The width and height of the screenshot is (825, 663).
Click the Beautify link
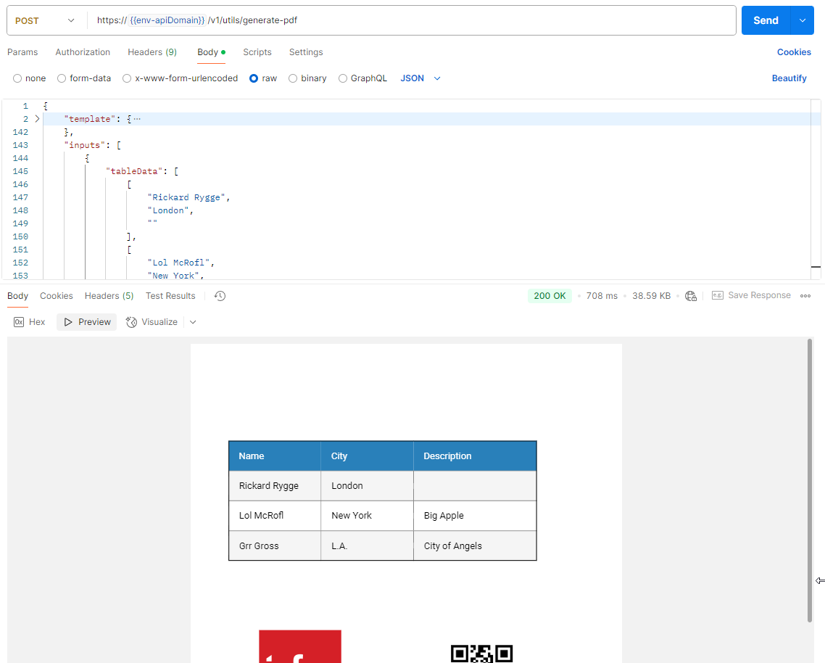point(789,78)
